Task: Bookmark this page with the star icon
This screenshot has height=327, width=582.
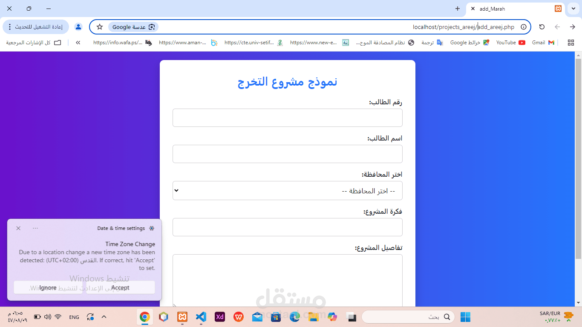Action: pos(100,27)
